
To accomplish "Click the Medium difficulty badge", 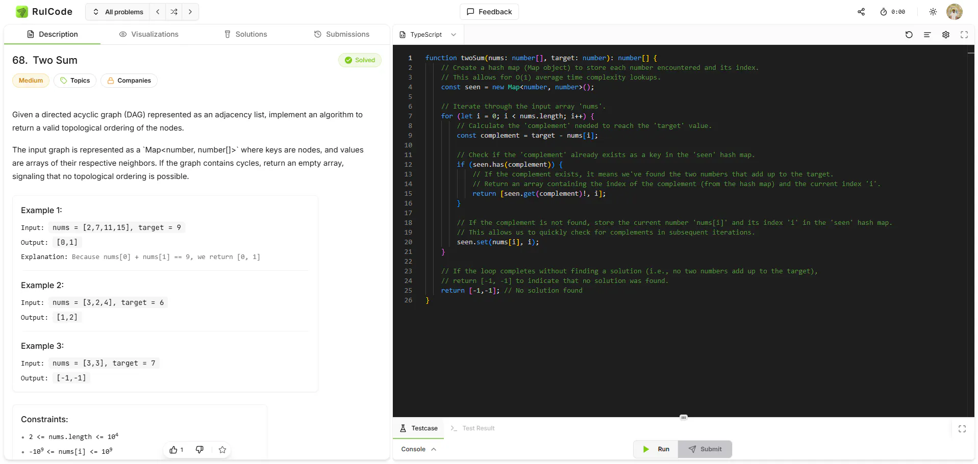I will (x=31, y=81).
